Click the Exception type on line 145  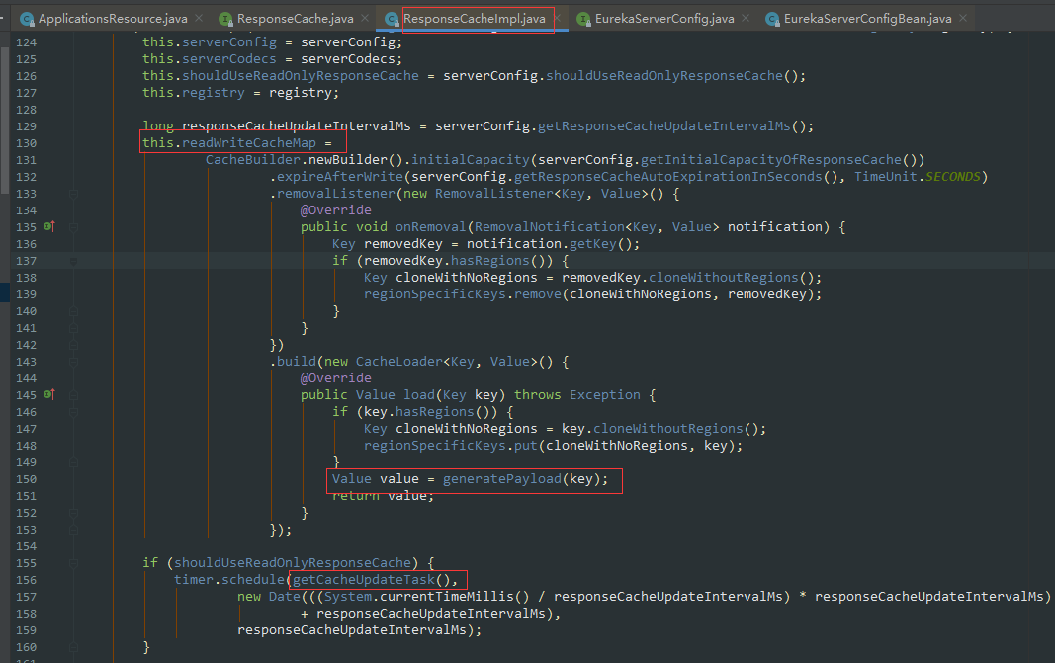(x=605, y=394)
